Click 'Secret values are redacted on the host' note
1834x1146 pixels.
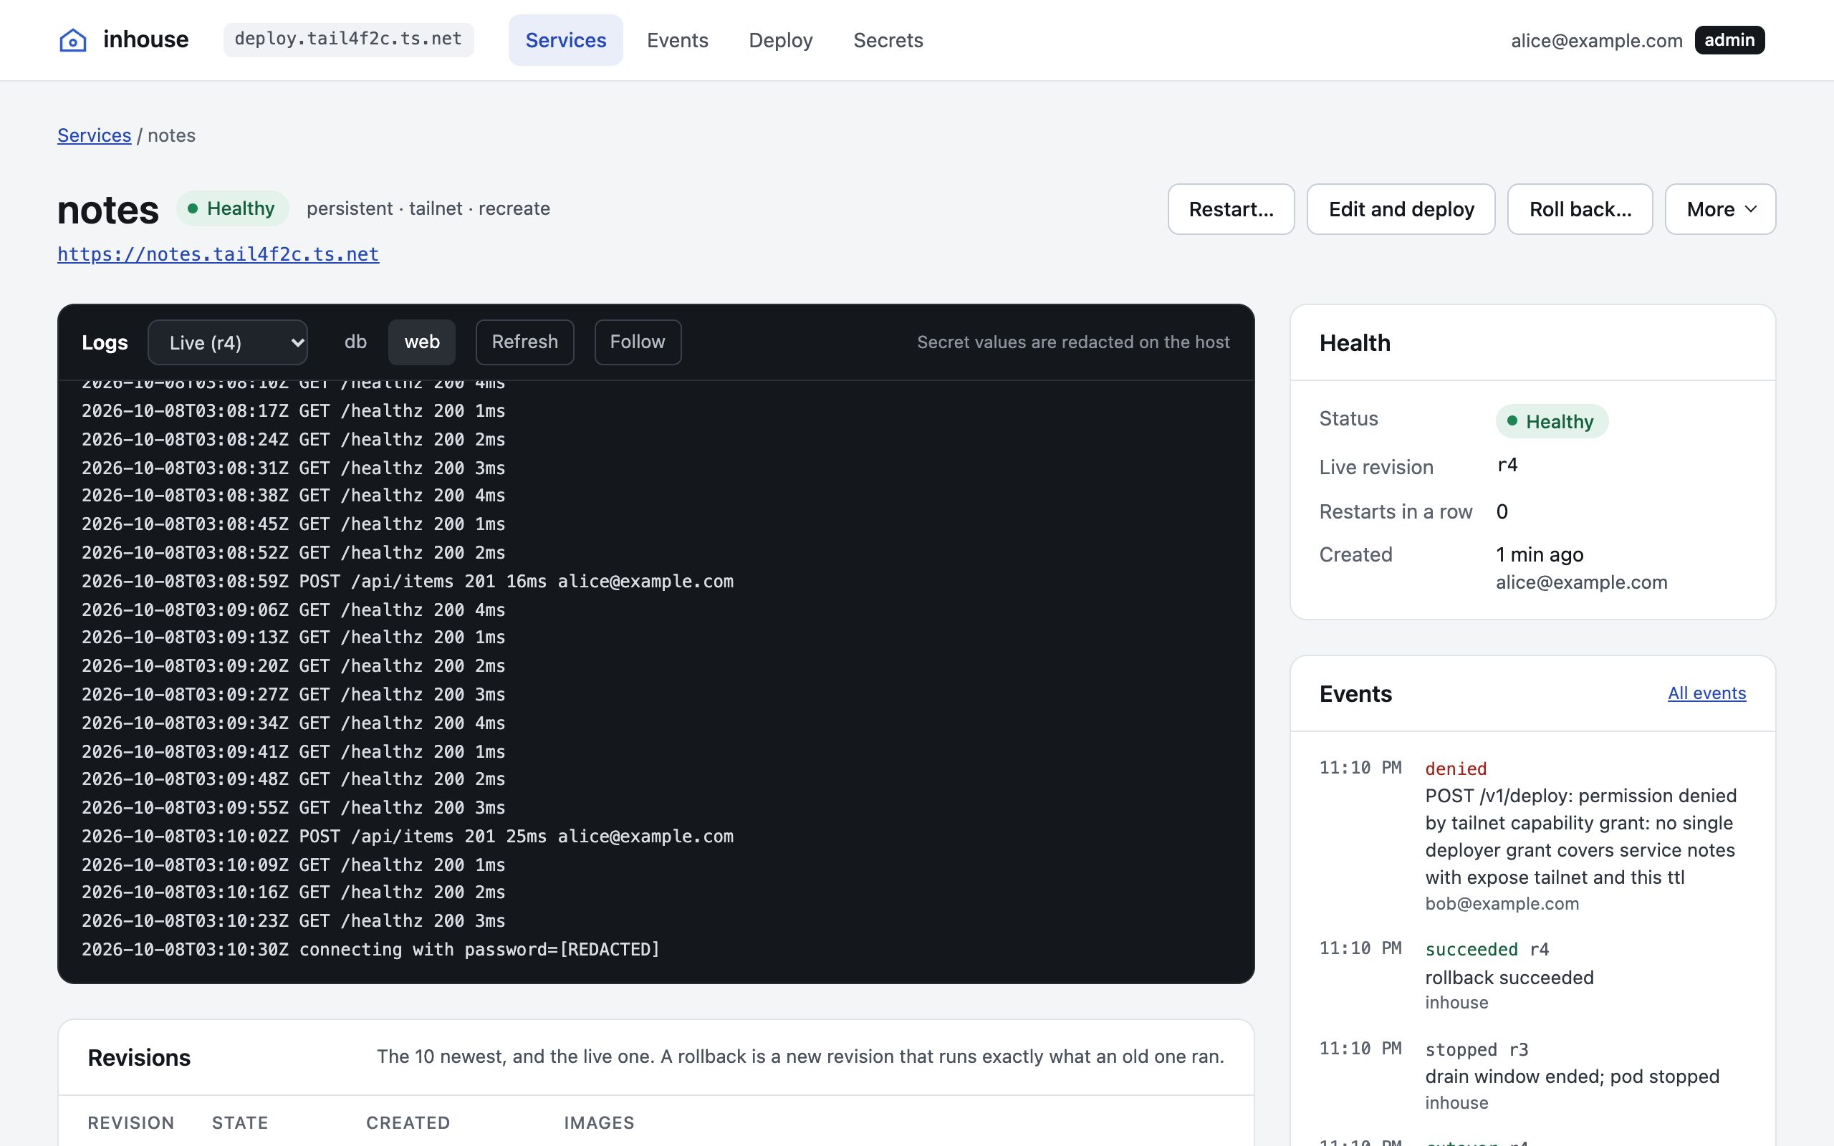click(1073, 342)
